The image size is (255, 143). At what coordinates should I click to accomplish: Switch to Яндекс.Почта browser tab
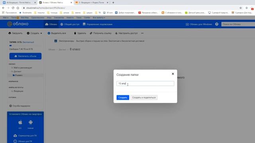(91, 3)
